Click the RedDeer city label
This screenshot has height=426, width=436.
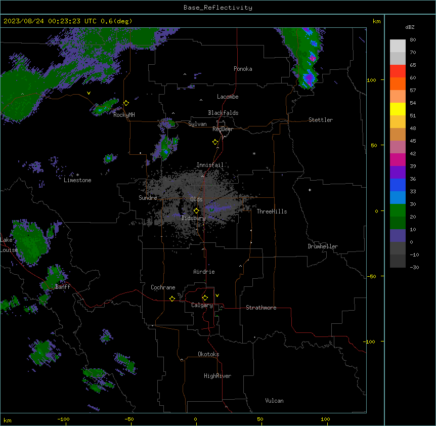223,129
